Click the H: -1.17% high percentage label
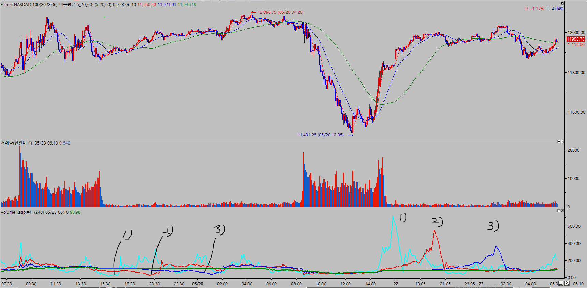This screenshot has height=288, width=588. (534, 9)
